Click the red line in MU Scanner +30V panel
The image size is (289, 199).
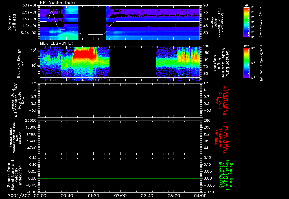[x=120, y=109]
